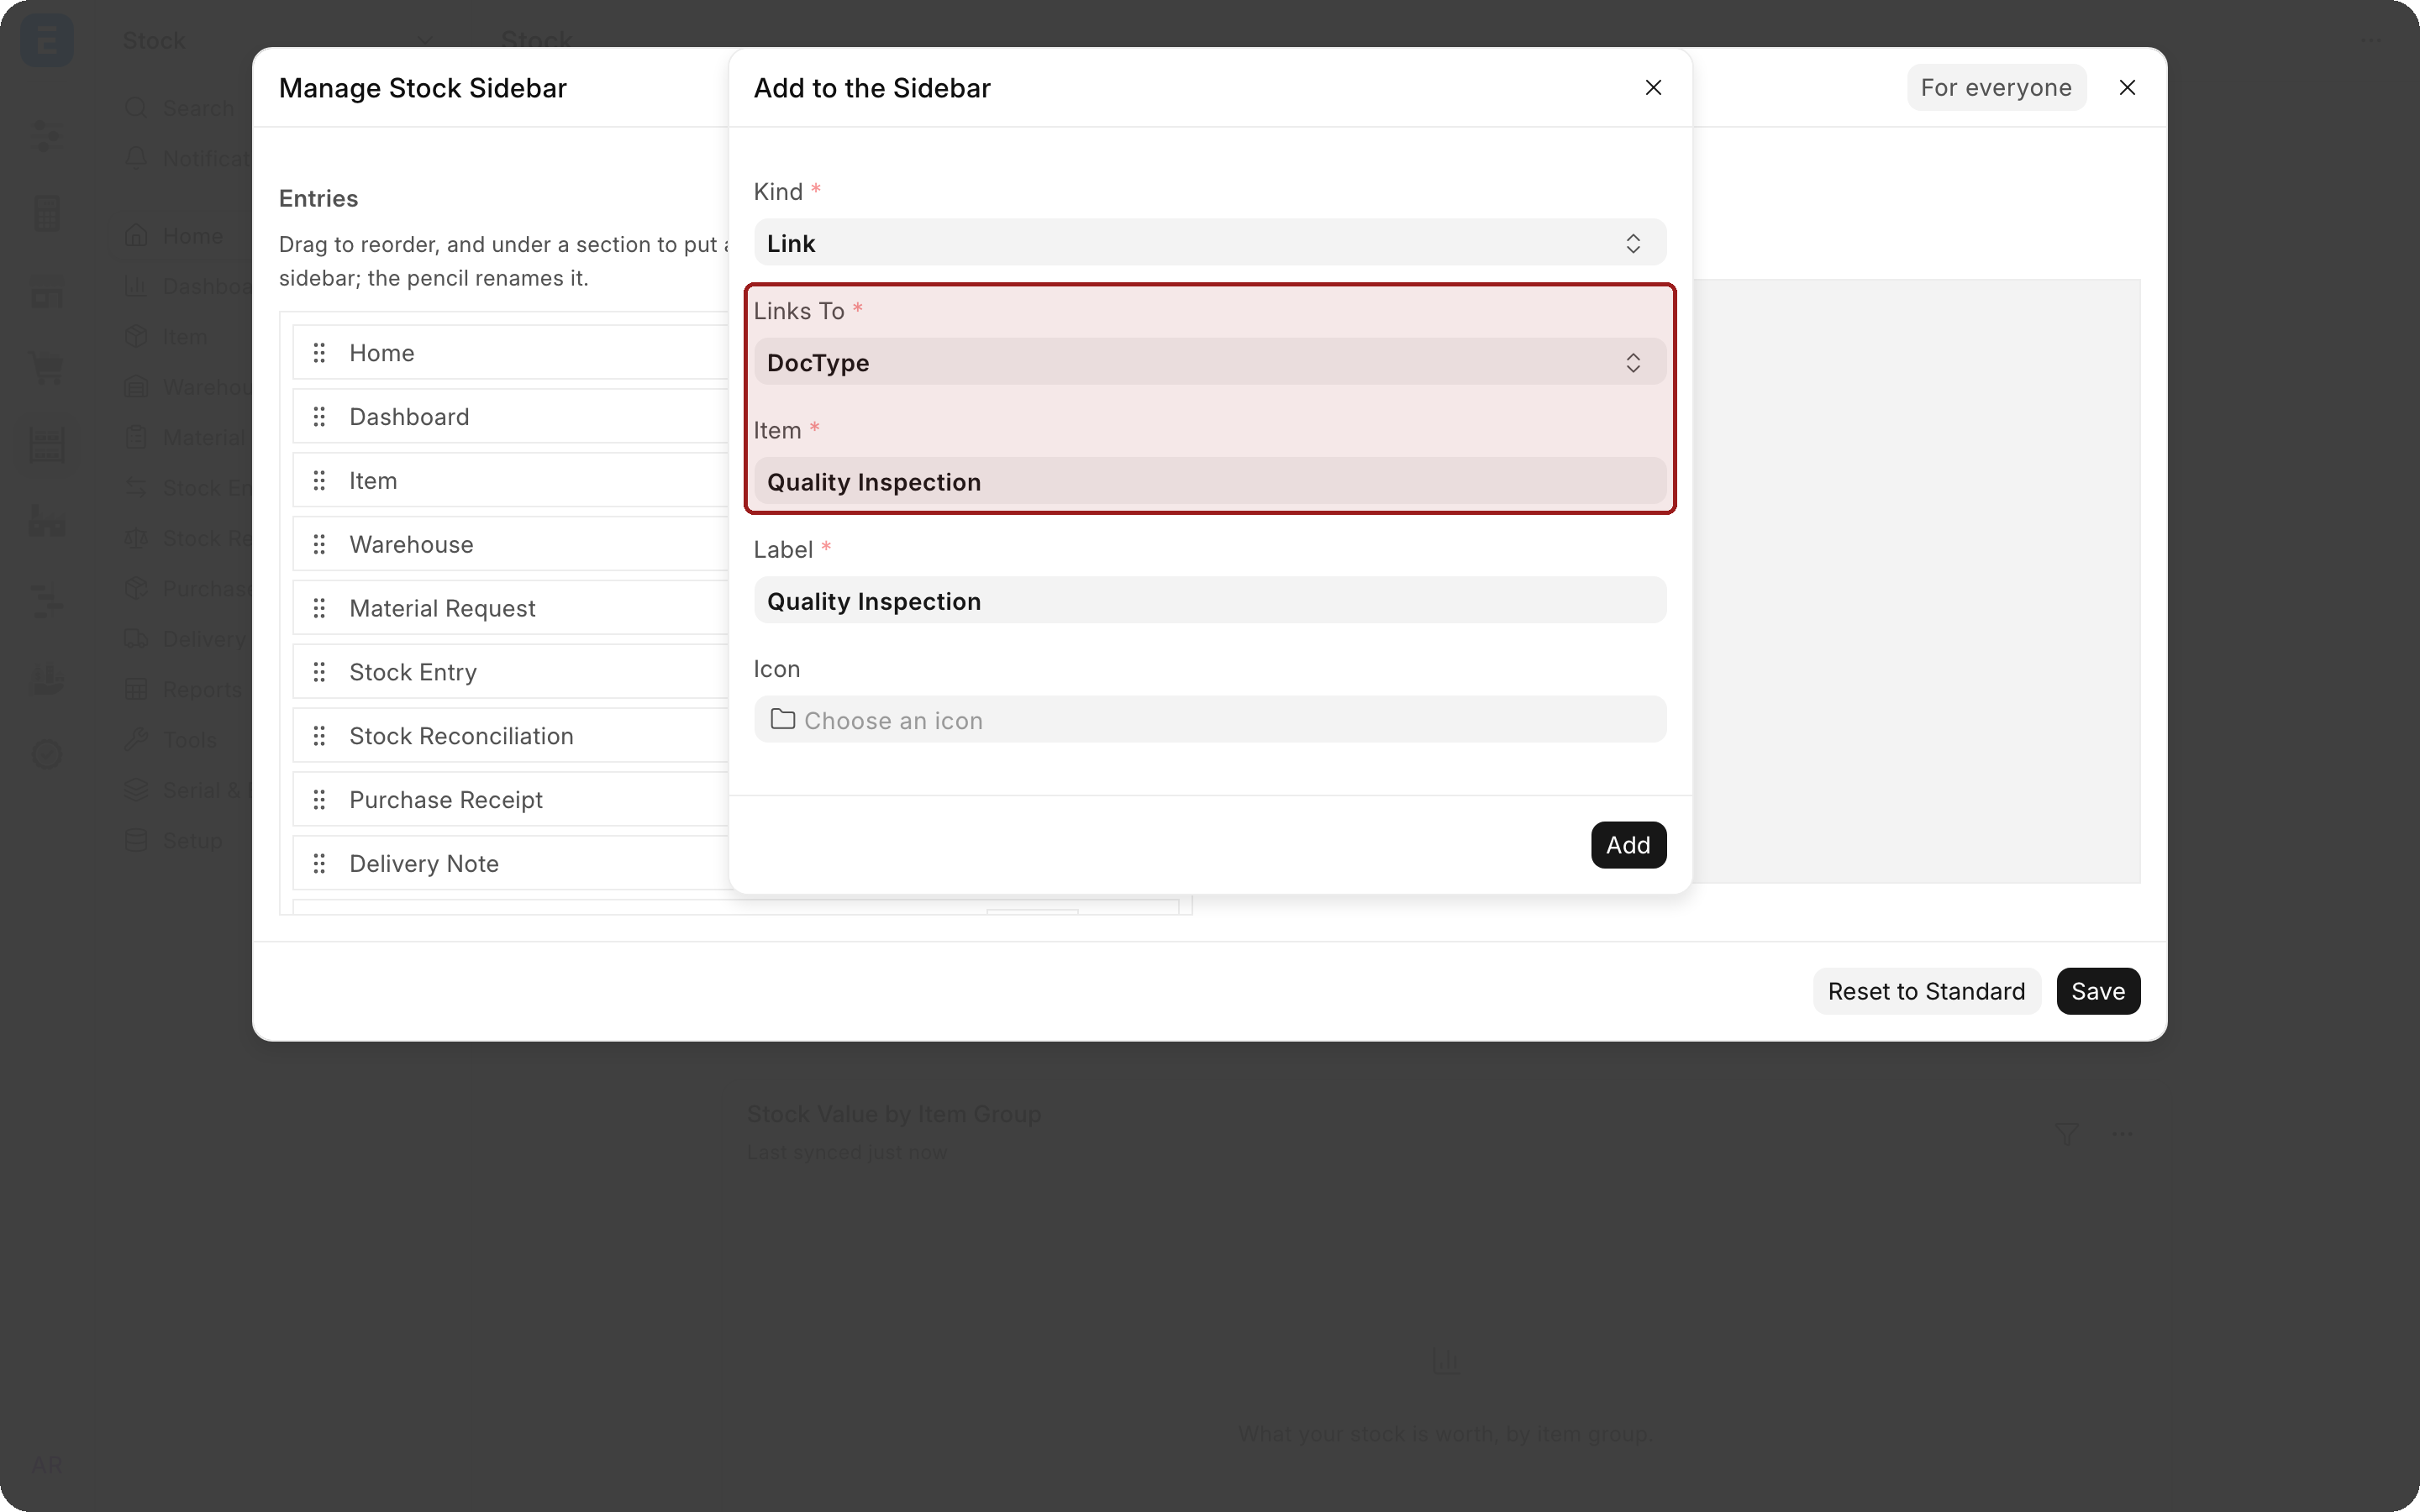Select the Delivery Note entry text
The height and width of the screenshot is (1512, 2420).
424,864
